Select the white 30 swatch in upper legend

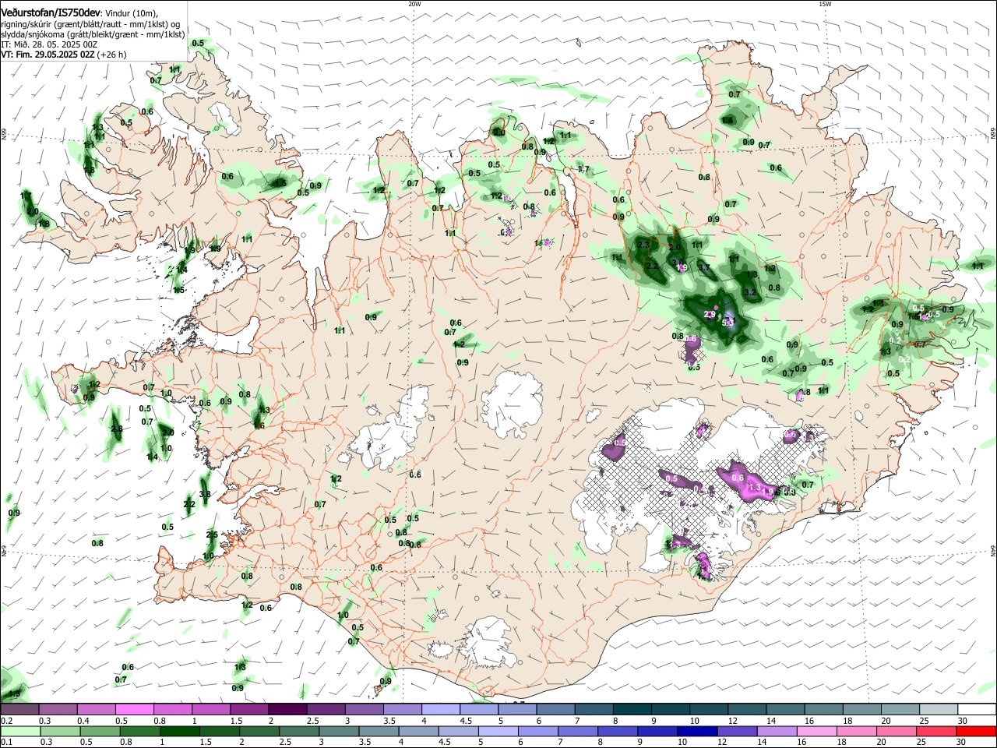(977, 710)
